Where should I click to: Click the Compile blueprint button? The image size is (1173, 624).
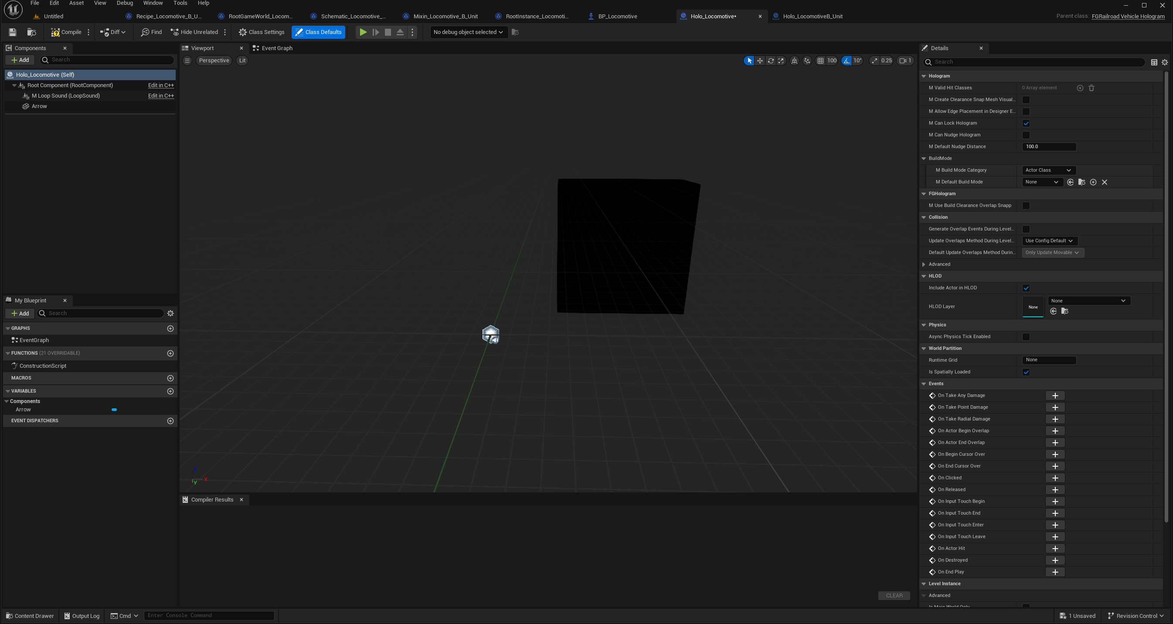point(66,32)
